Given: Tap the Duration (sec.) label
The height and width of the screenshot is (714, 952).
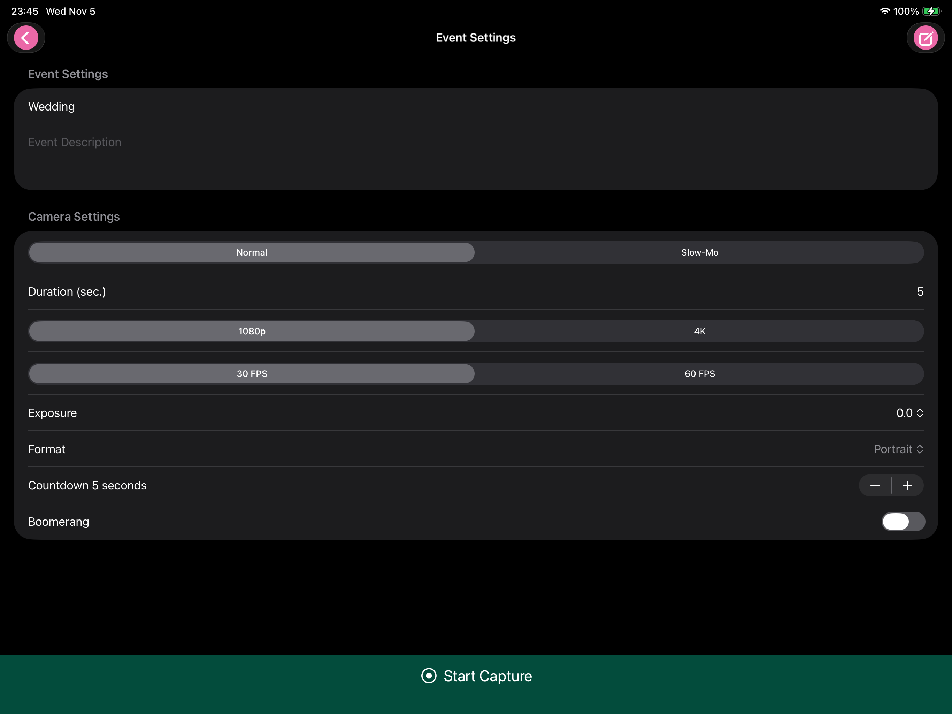Looking at the screenshot, I should (x=67, y=291).
